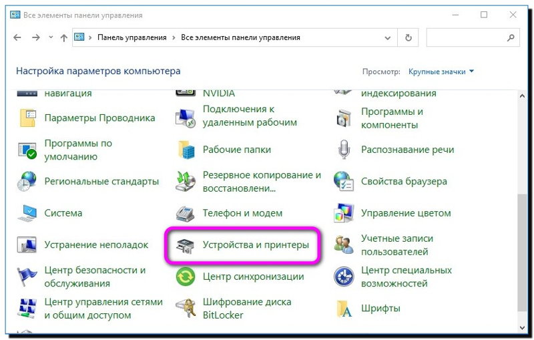Open Рабочие папки icon
The height and width of the screenshot is (340, 534).
186,150
